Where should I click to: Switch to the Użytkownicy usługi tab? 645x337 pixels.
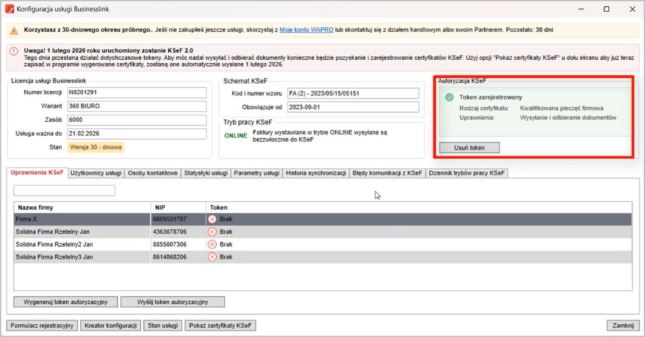click(96, 173)
